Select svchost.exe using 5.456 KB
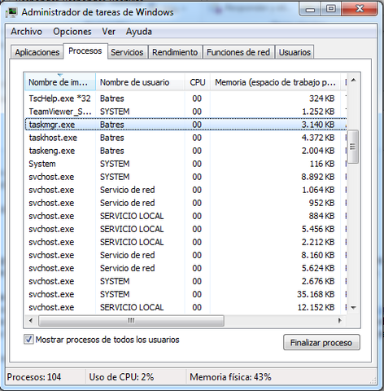 pyautogui.click(x=185, y=229)
